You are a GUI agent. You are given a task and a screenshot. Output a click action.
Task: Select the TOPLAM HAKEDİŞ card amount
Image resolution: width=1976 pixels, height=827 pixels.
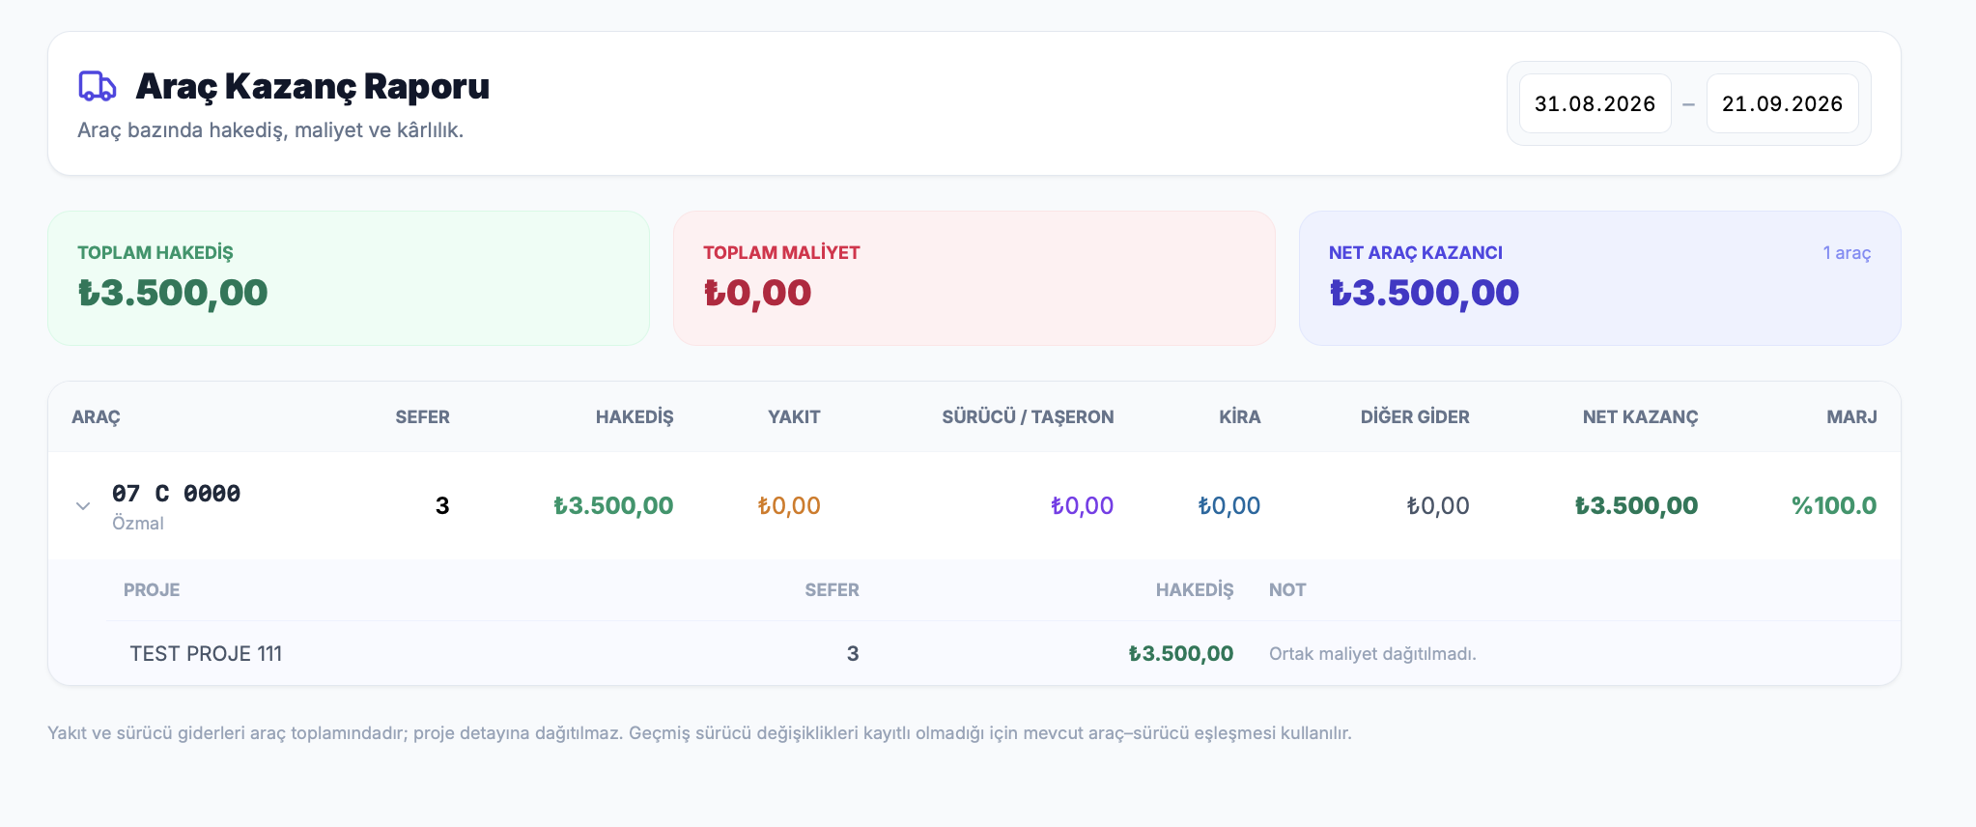(173, 293)
